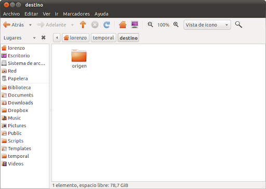This screenshot has height=189, width=266.
Task: Open the Scripts bookmark
Action: click(x=25, y=141)
